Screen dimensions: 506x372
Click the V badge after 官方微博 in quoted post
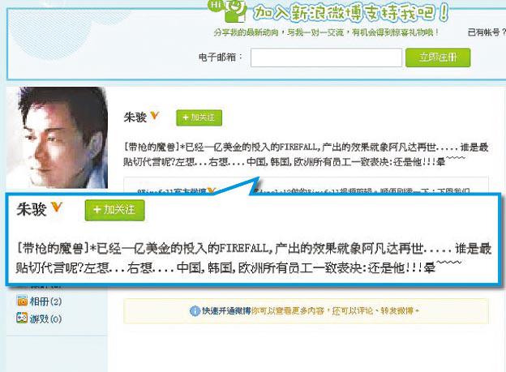click(211, 191)
